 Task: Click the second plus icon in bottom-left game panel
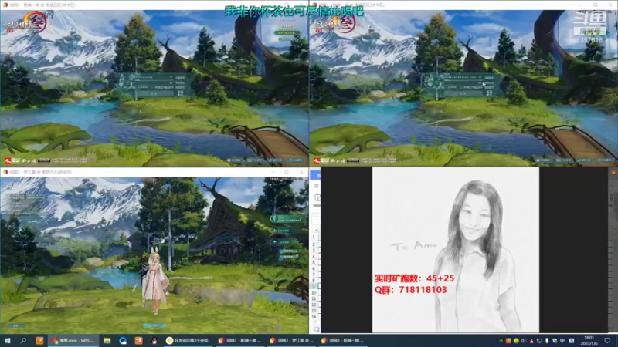click(x=275, y=242)
